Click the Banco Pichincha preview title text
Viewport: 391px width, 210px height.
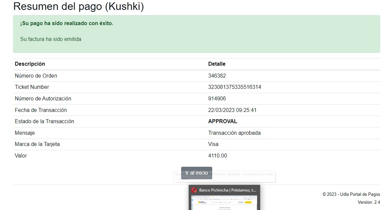tap(227, 190)
